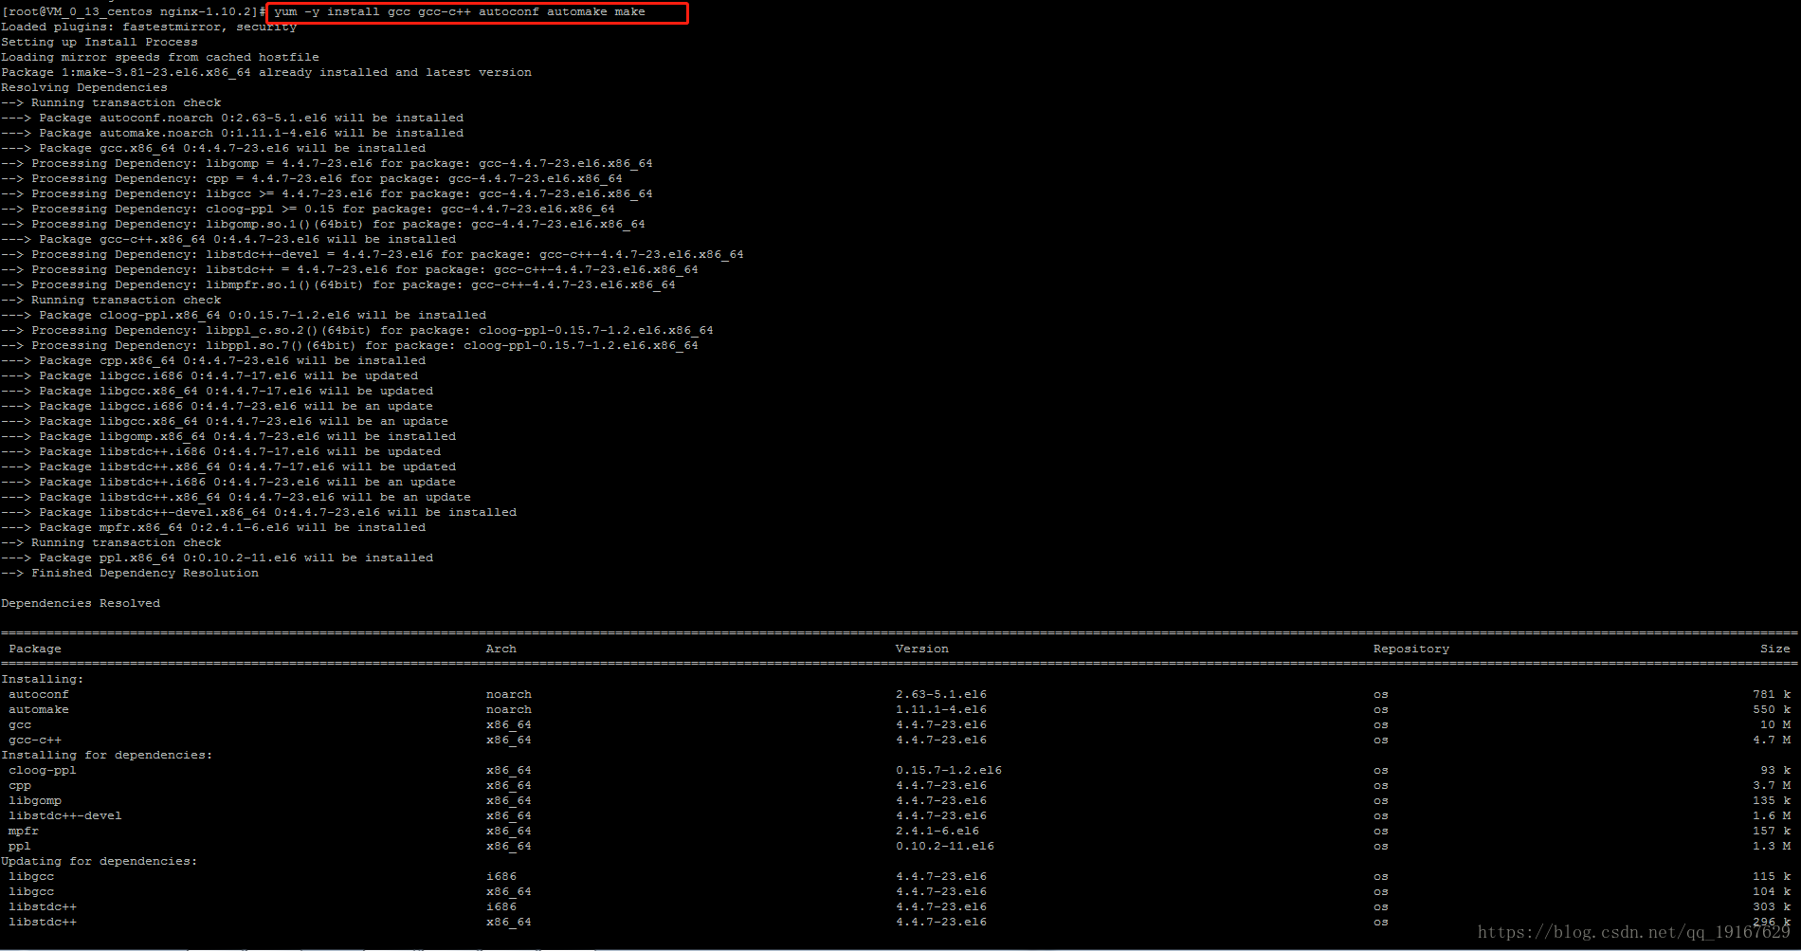1801x951 pixels.
Task: Click 'Package libstdc++-devel.x86_64' line
Action: 259,513
